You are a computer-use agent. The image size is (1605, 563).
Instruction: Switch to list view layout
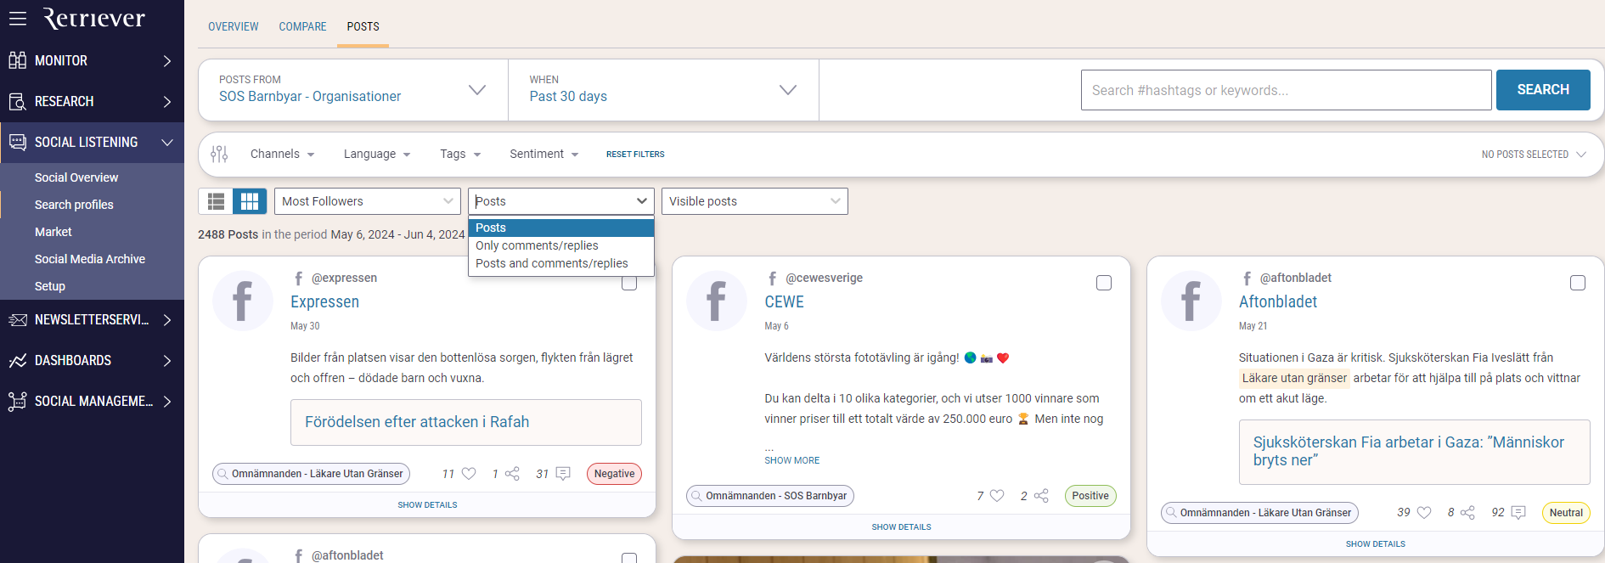[x=216, y=201]
